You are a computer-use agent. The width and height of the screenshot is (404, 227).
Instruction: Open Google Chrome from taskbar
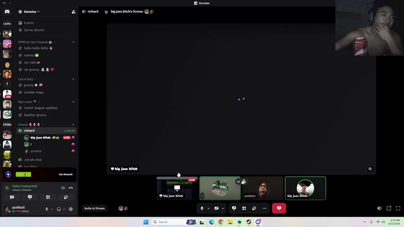tap(221, 222)
